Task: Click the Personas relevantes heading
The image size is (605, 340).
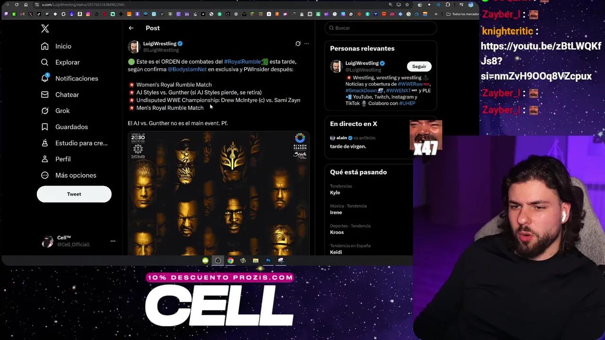Action: point(362,49)
